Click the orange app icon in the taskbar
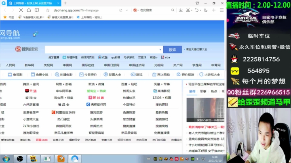The width and height of the screenshot is (291, 163). (61, 159)
